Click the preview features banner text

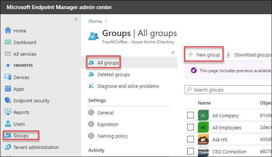coord(235,70)
